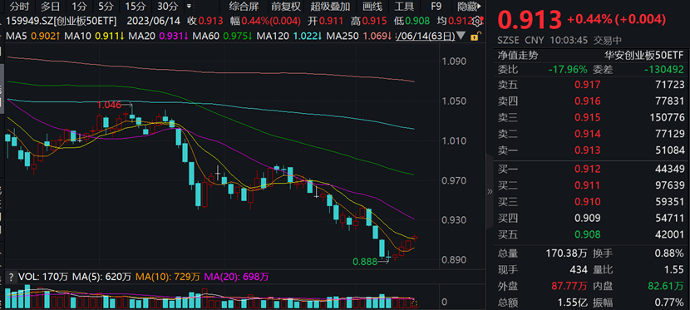690x310 pixels.
Task: Click the 0.888 low price marker
Action: click(365, 262)
